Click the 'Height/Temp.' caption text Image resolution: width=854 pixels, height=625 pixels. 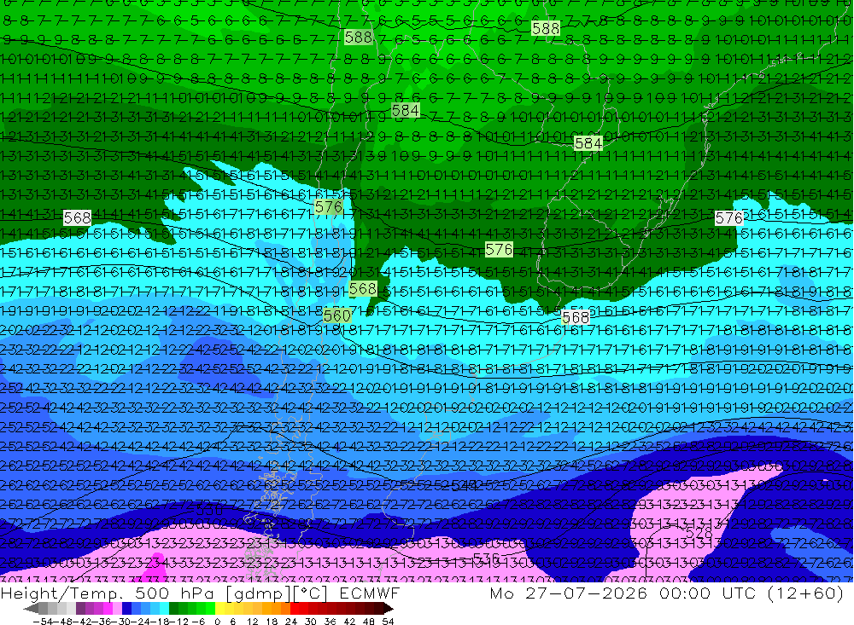[61, 593]
